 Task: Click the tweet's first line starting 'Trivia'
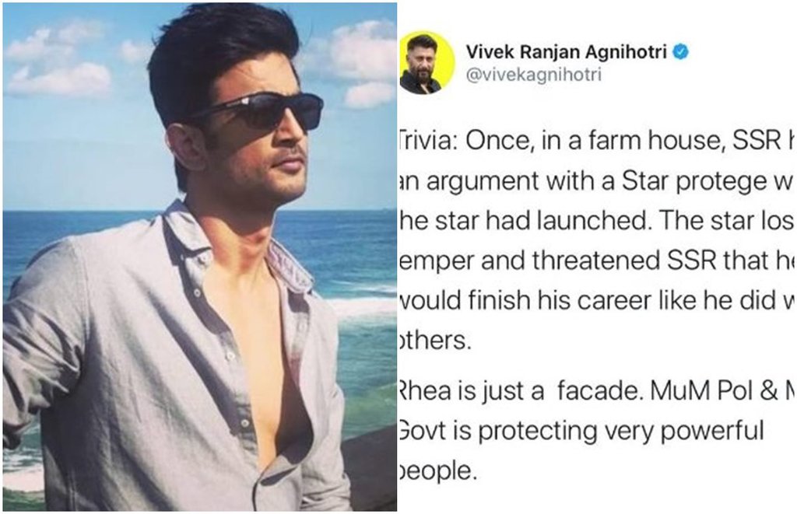click(x=595, y=142)
